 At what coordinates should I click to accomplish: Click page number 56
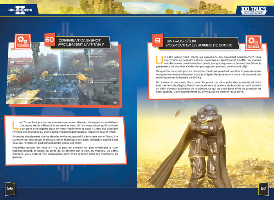pyautogui.click(x=10, y=188)
